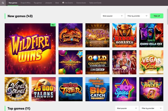Expand the New games Most popular dropdown

[112, 16]
